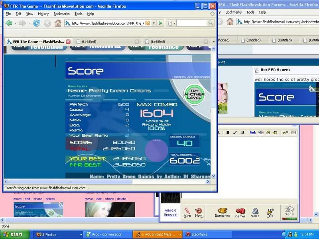Click the vertical scrollbar up arrow in game page
This screenshot has width=319, height=239.
click(213, 49)
